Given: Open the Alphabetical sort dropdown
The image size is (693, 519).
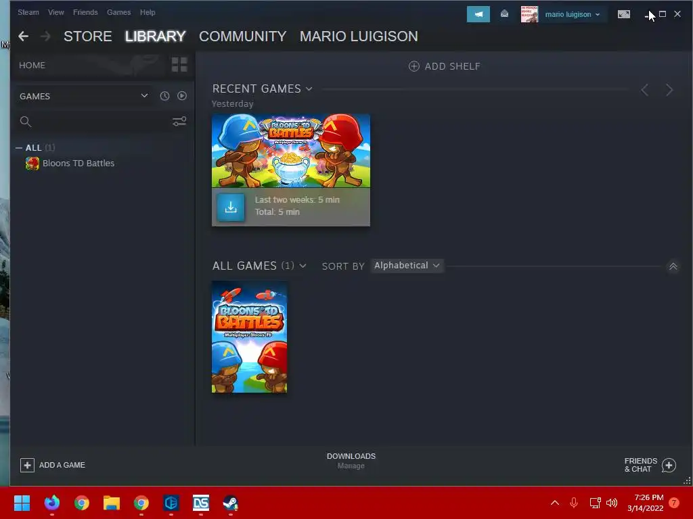Looking at the screenshot, I should click(x=407, y=266).
